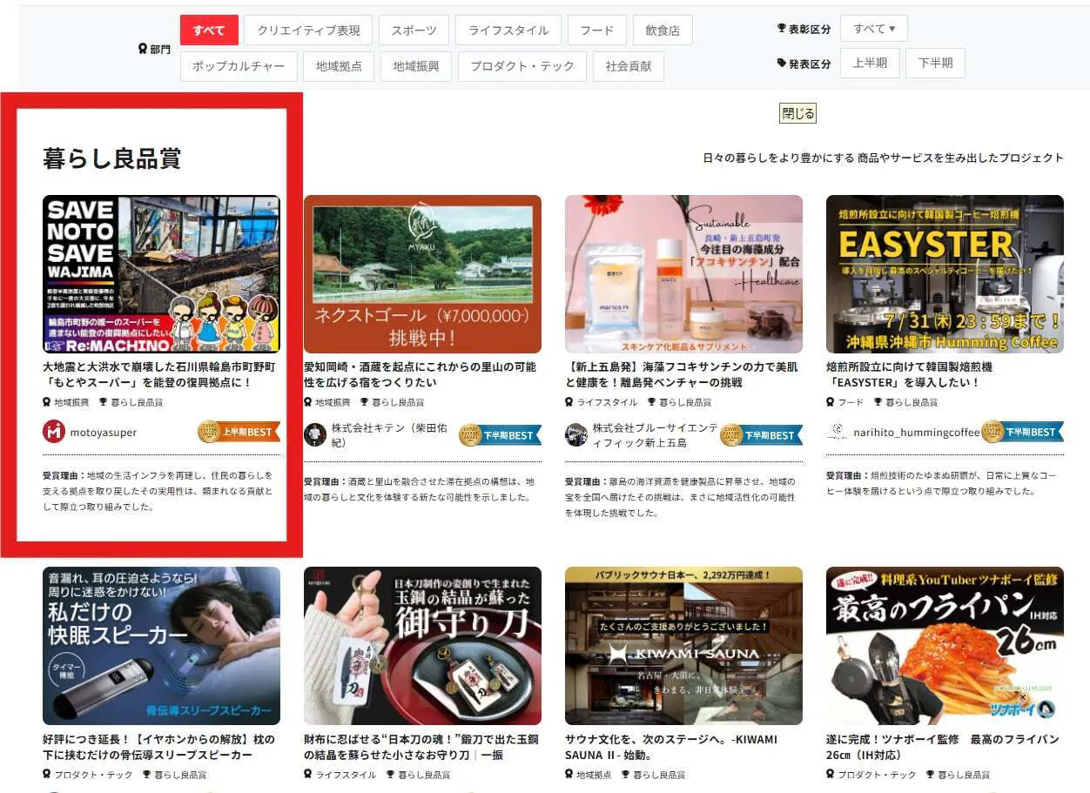Open the 表彰区分 すべて dropdown
The height and width of the screenshot is (793, 1090).
[873, 29]
